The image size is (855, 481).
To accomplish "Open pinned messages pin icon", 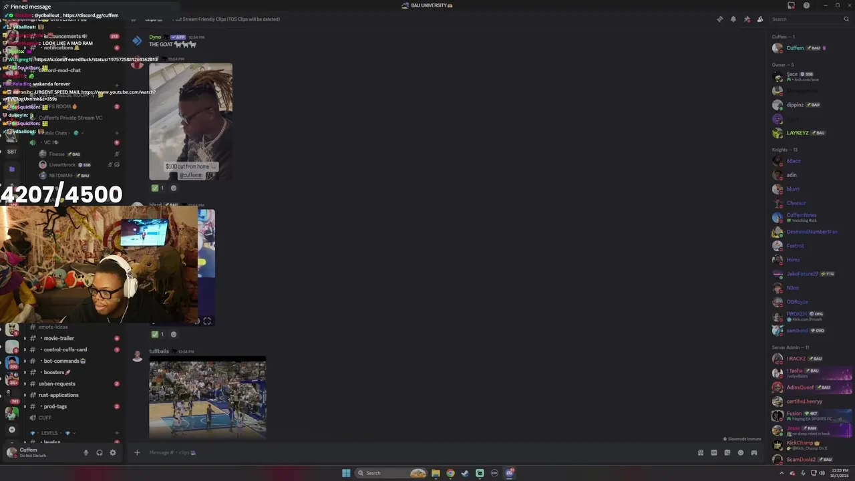I will click(x=747, y=19).
